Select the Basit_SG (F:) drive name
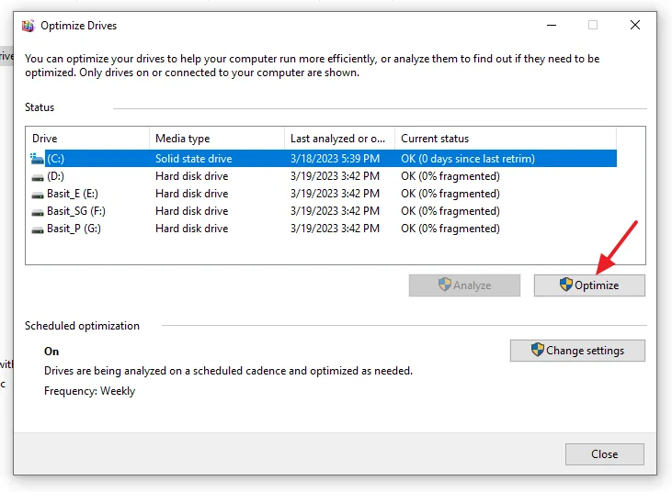This screenshot has width=672, height=492. pyautogui.click(x=76, y=211)
